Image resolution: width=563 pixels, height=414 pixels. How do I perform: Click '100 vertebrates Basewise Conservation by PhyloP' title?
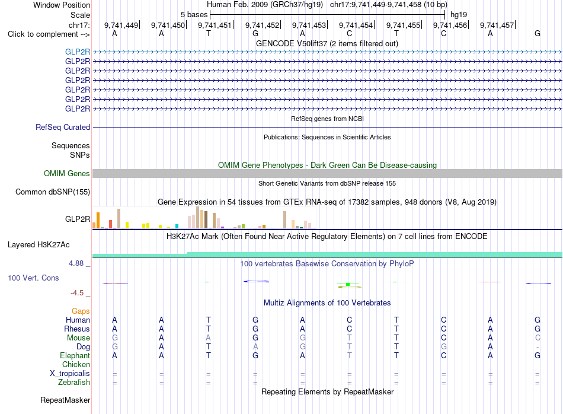tap(327, 264)
